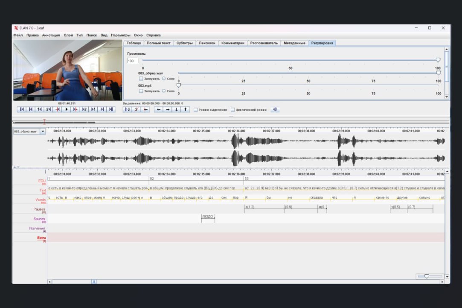The height and width of the screenshot is (308, 462).
Task: Open the Слой menu
Action: click(x=68, y=35)
